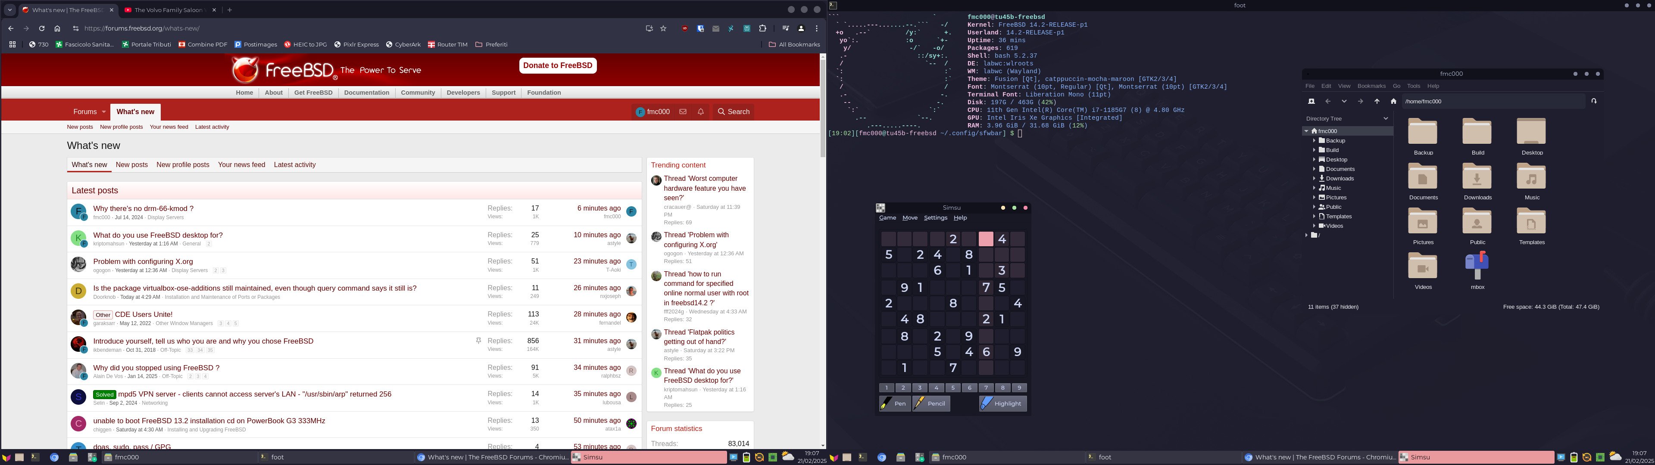Screen dimensions: 1655x465
Task: Go up one directory in file manager
Action: point(1377,102)
